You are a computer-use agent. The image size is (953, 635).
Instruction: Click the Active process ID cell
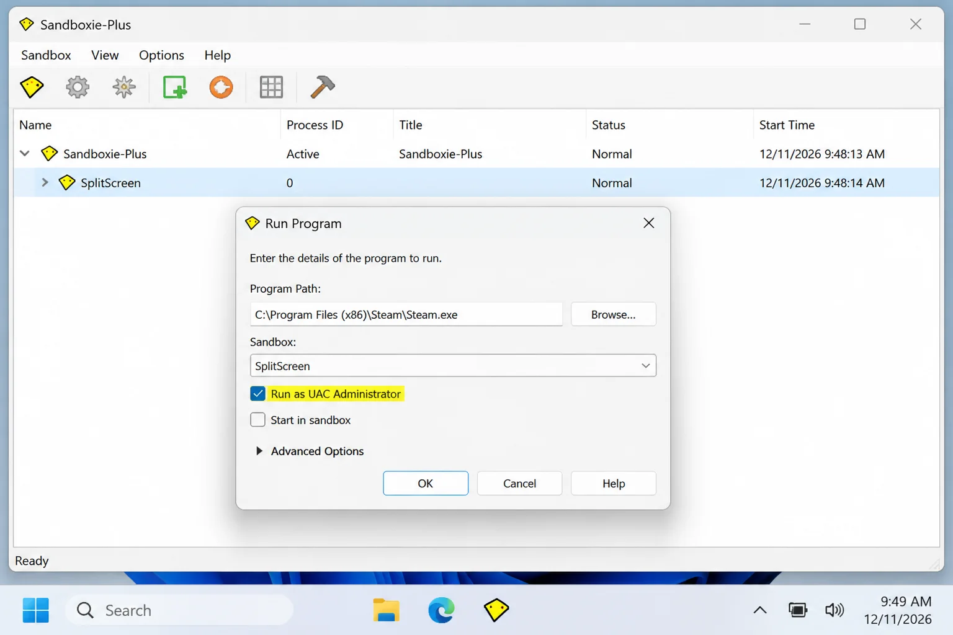(x=303, y=154)
